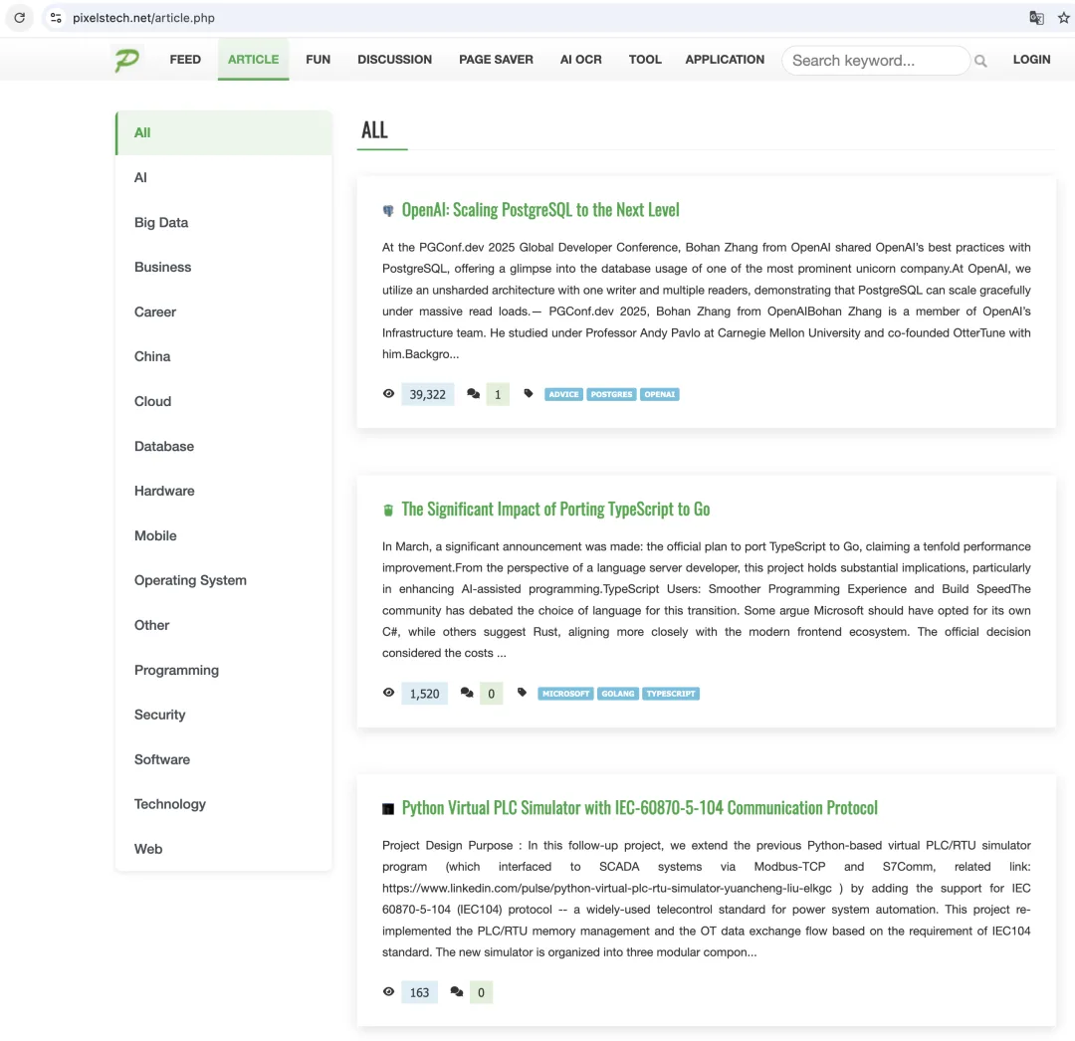Click the views eye icon next to 1,520

tap(389, 692)
